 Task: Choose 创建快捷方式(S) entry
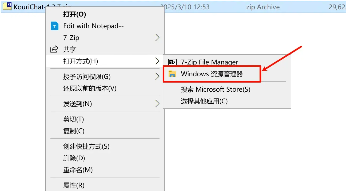point(86,147)
